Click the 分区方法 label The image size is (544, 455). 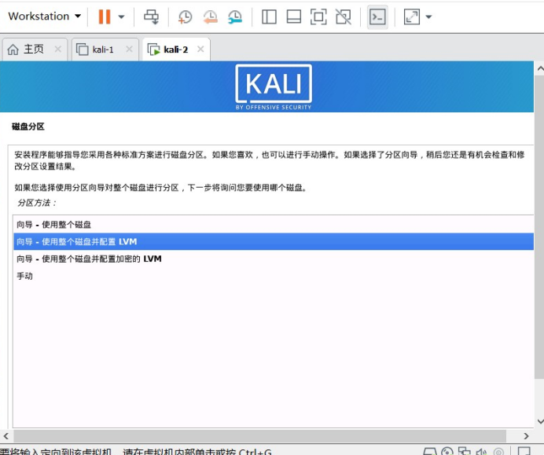[36, 203]
